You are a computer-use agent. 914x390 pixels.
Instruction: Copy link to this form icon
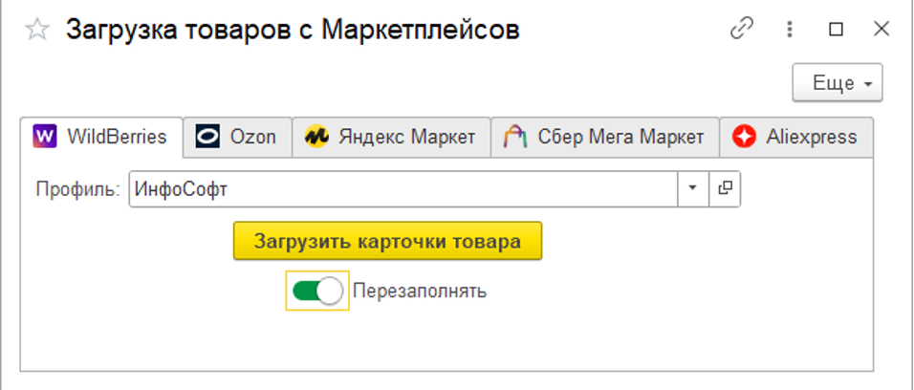(x=742, y=30)
